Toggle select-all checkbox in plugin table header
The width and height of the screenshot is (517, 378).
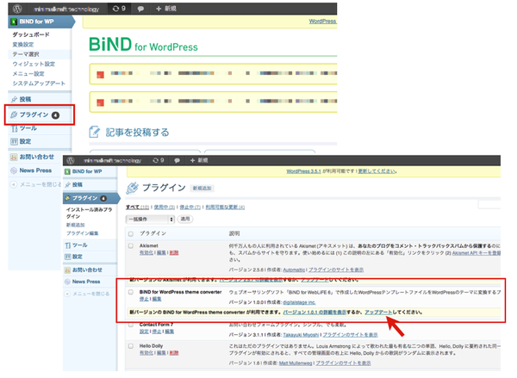coord(131,234)
